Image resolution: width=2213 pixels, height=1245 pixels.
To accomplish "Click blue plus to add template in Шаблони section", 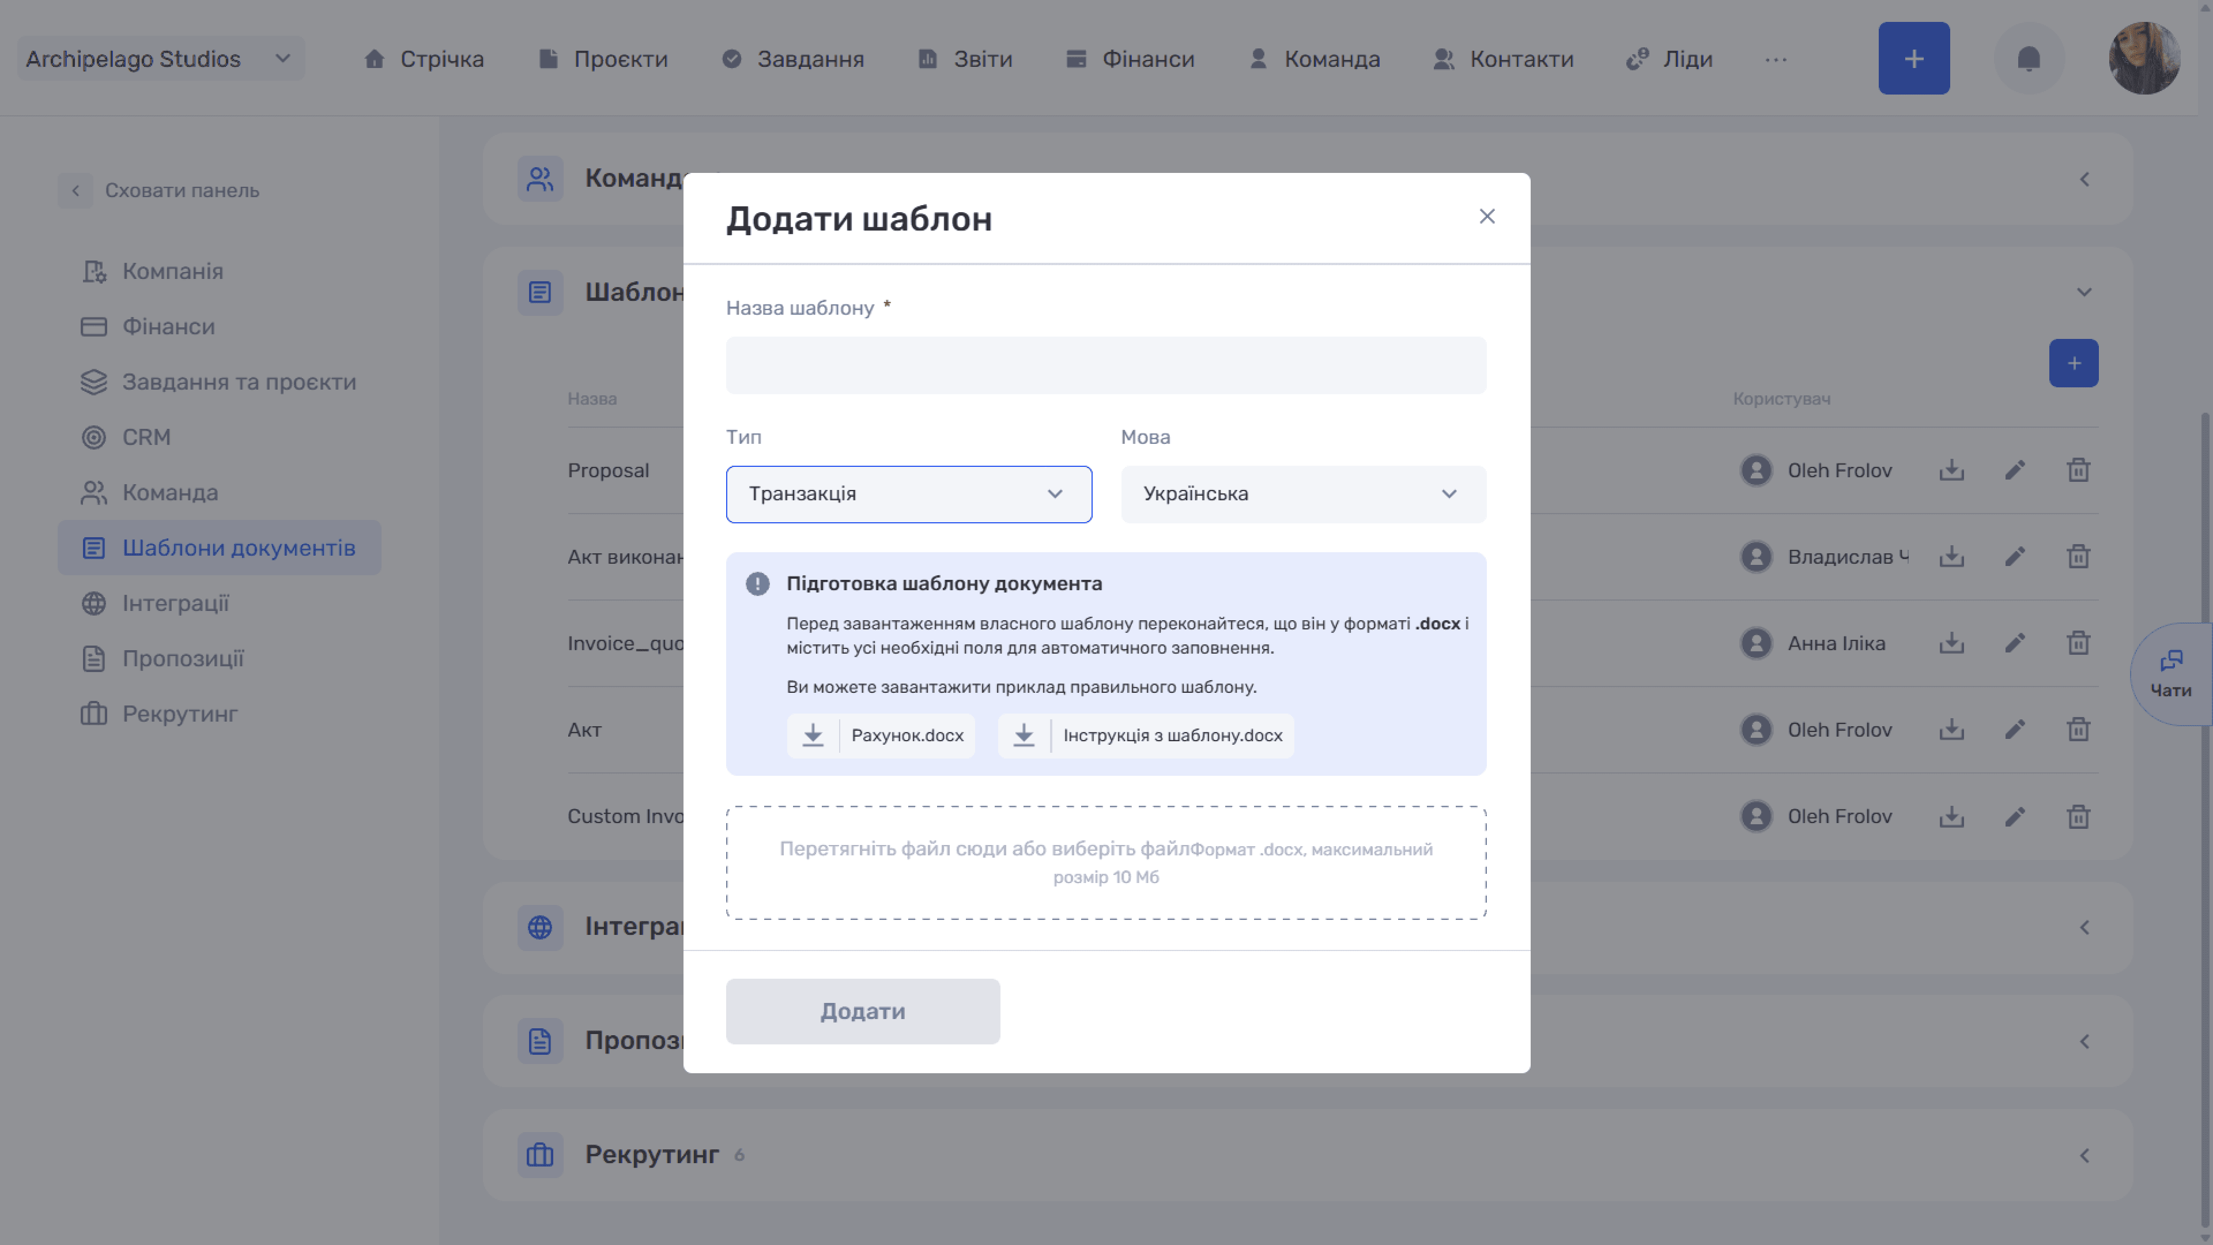I will tap(2074, 364).
